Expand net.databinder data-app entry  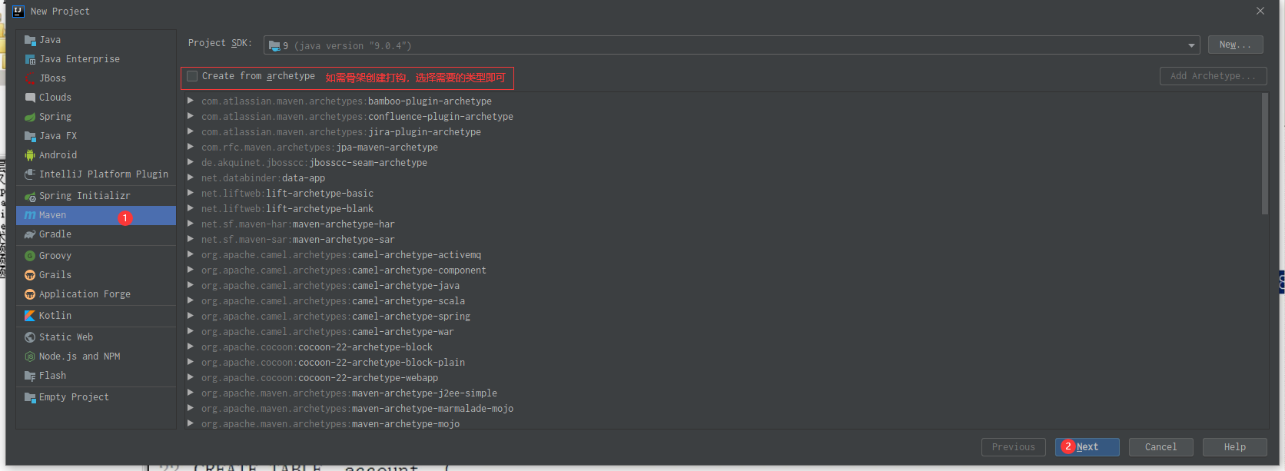coord(190,177)
